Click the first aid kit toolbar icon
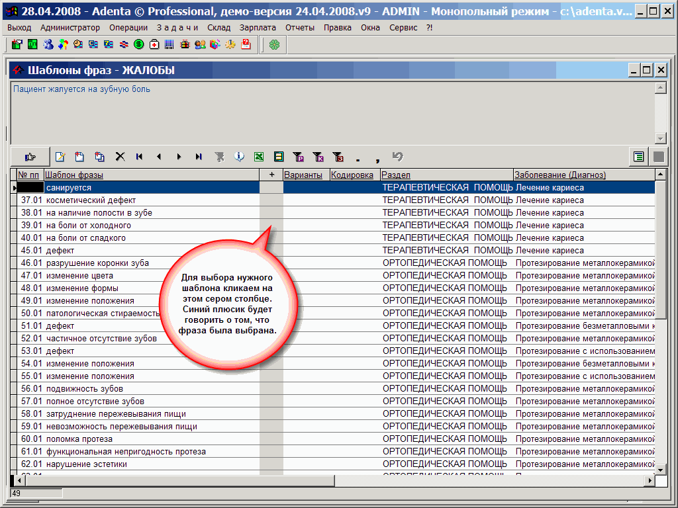Viewport: 678px width, 508px height. point(154,44)
